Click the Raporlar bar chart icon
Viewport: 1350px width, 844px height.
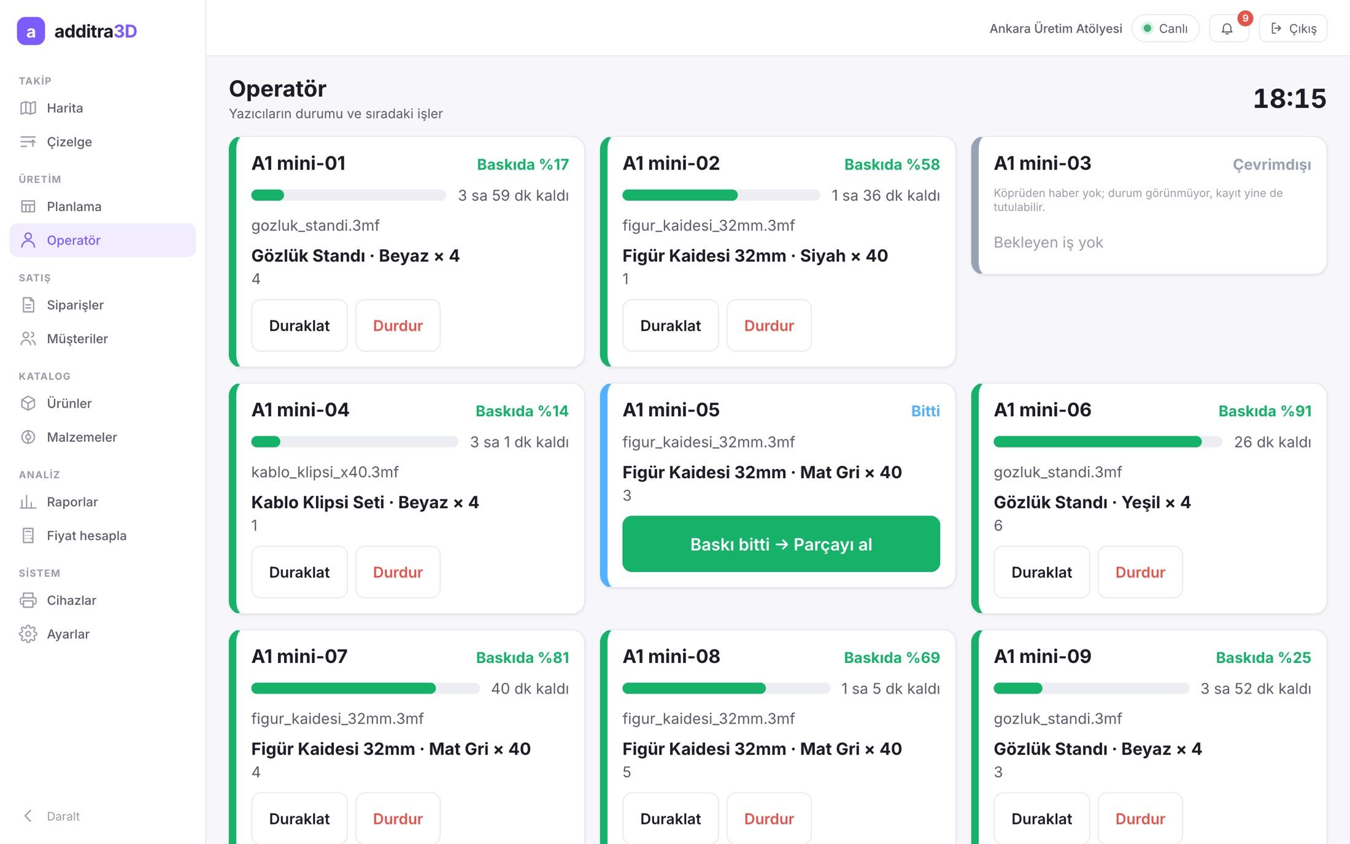(x=28, y=502)
